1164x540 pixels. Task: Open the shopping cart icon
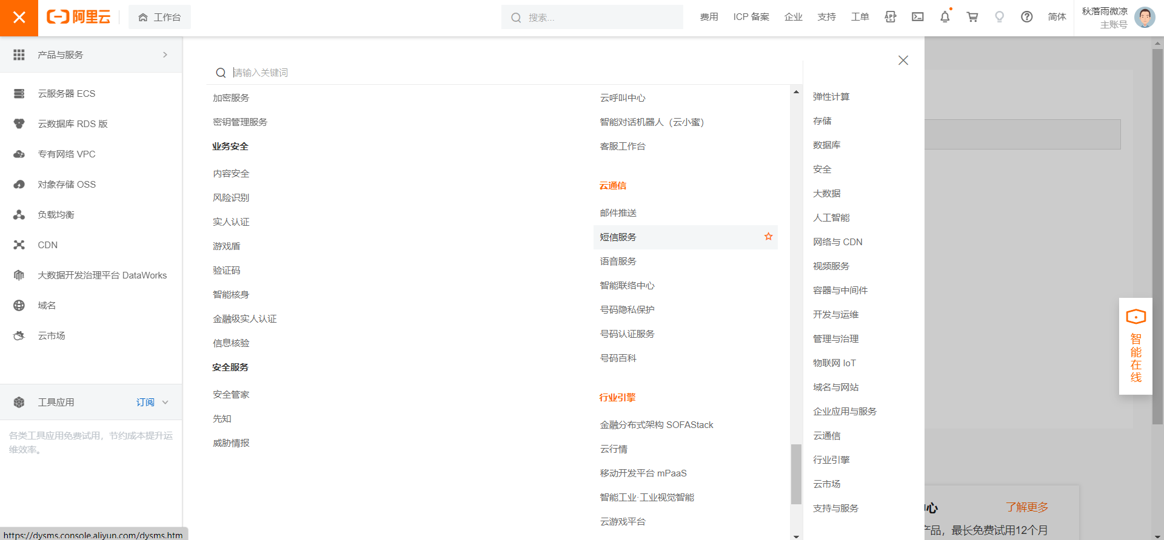(972, 17)
